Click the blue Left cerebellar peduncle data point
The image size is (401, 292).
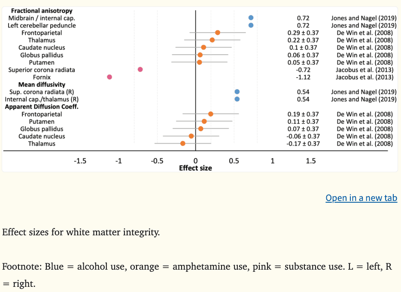pos(251,25)
